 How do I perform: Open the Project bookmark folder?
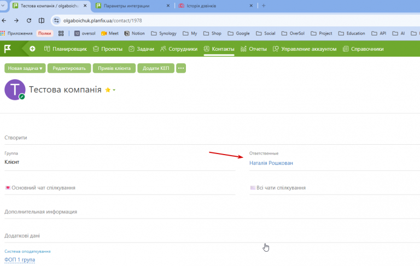pos(321,33)
